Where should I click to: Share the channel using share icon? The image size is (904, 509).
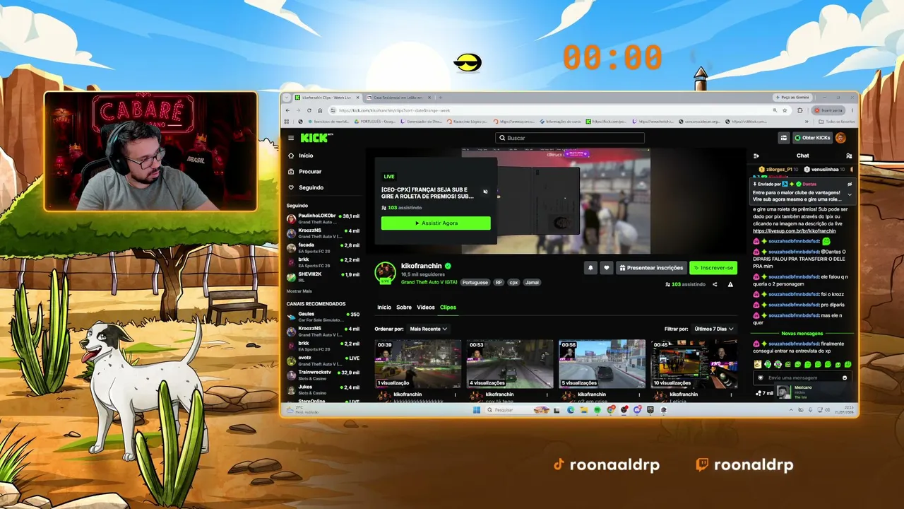click(x=715, y=284)
